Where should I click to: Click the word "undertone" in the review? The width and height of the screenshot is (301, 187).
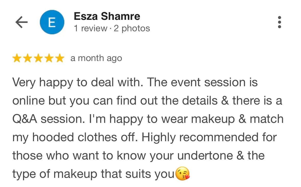point(205,156)
